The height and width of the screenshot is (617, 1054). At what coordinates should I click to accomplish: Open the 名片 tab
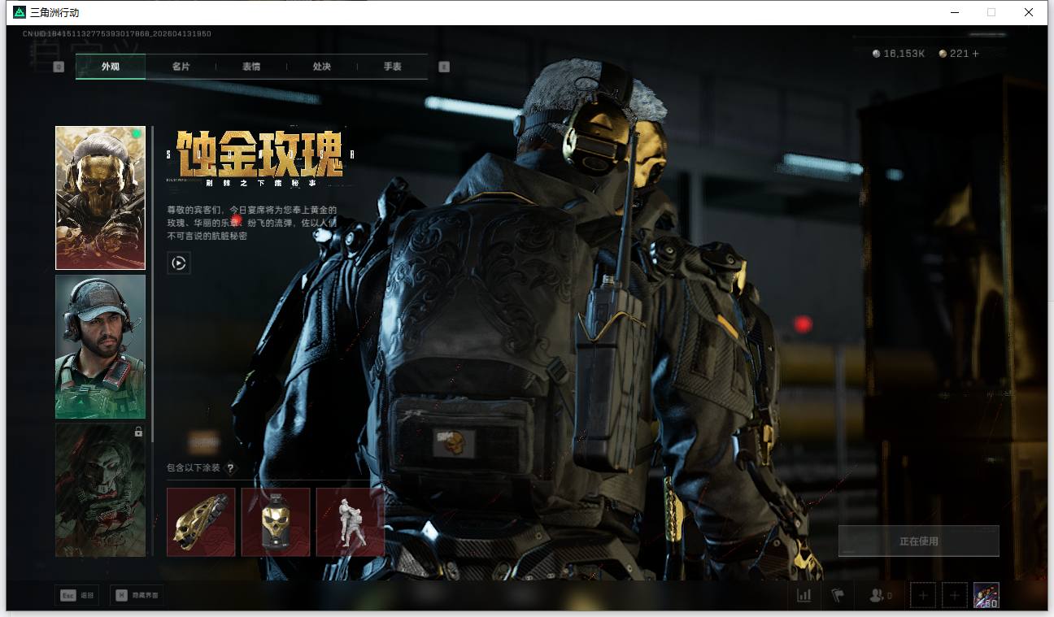(181, 67)
